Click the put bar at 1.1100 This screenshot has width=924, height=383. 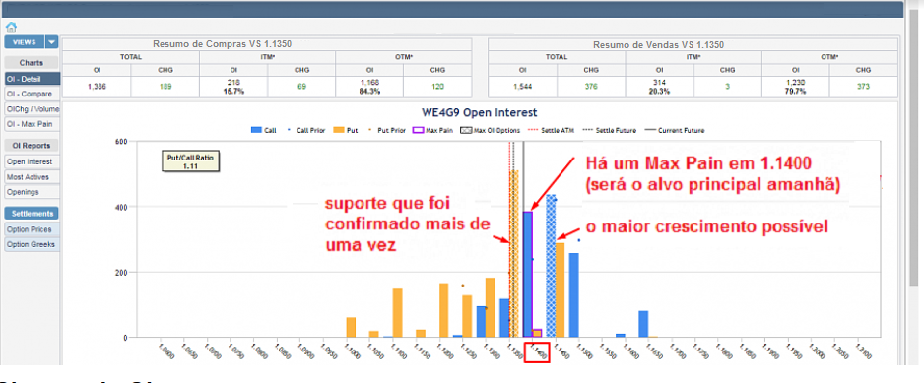point(398,313)
